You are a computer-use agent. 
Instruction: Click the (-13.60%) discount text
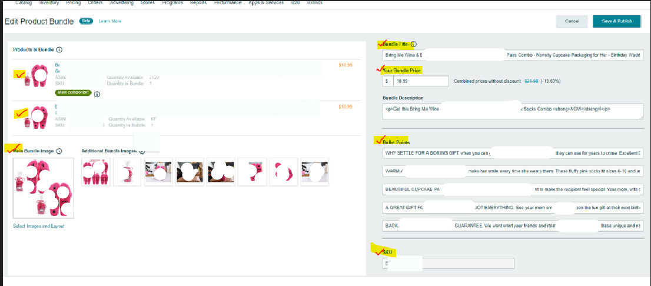point(550,81)
